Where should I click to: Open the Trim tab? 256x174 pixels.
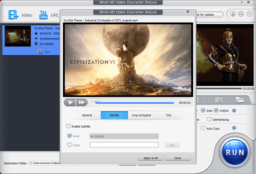[168, 115]
